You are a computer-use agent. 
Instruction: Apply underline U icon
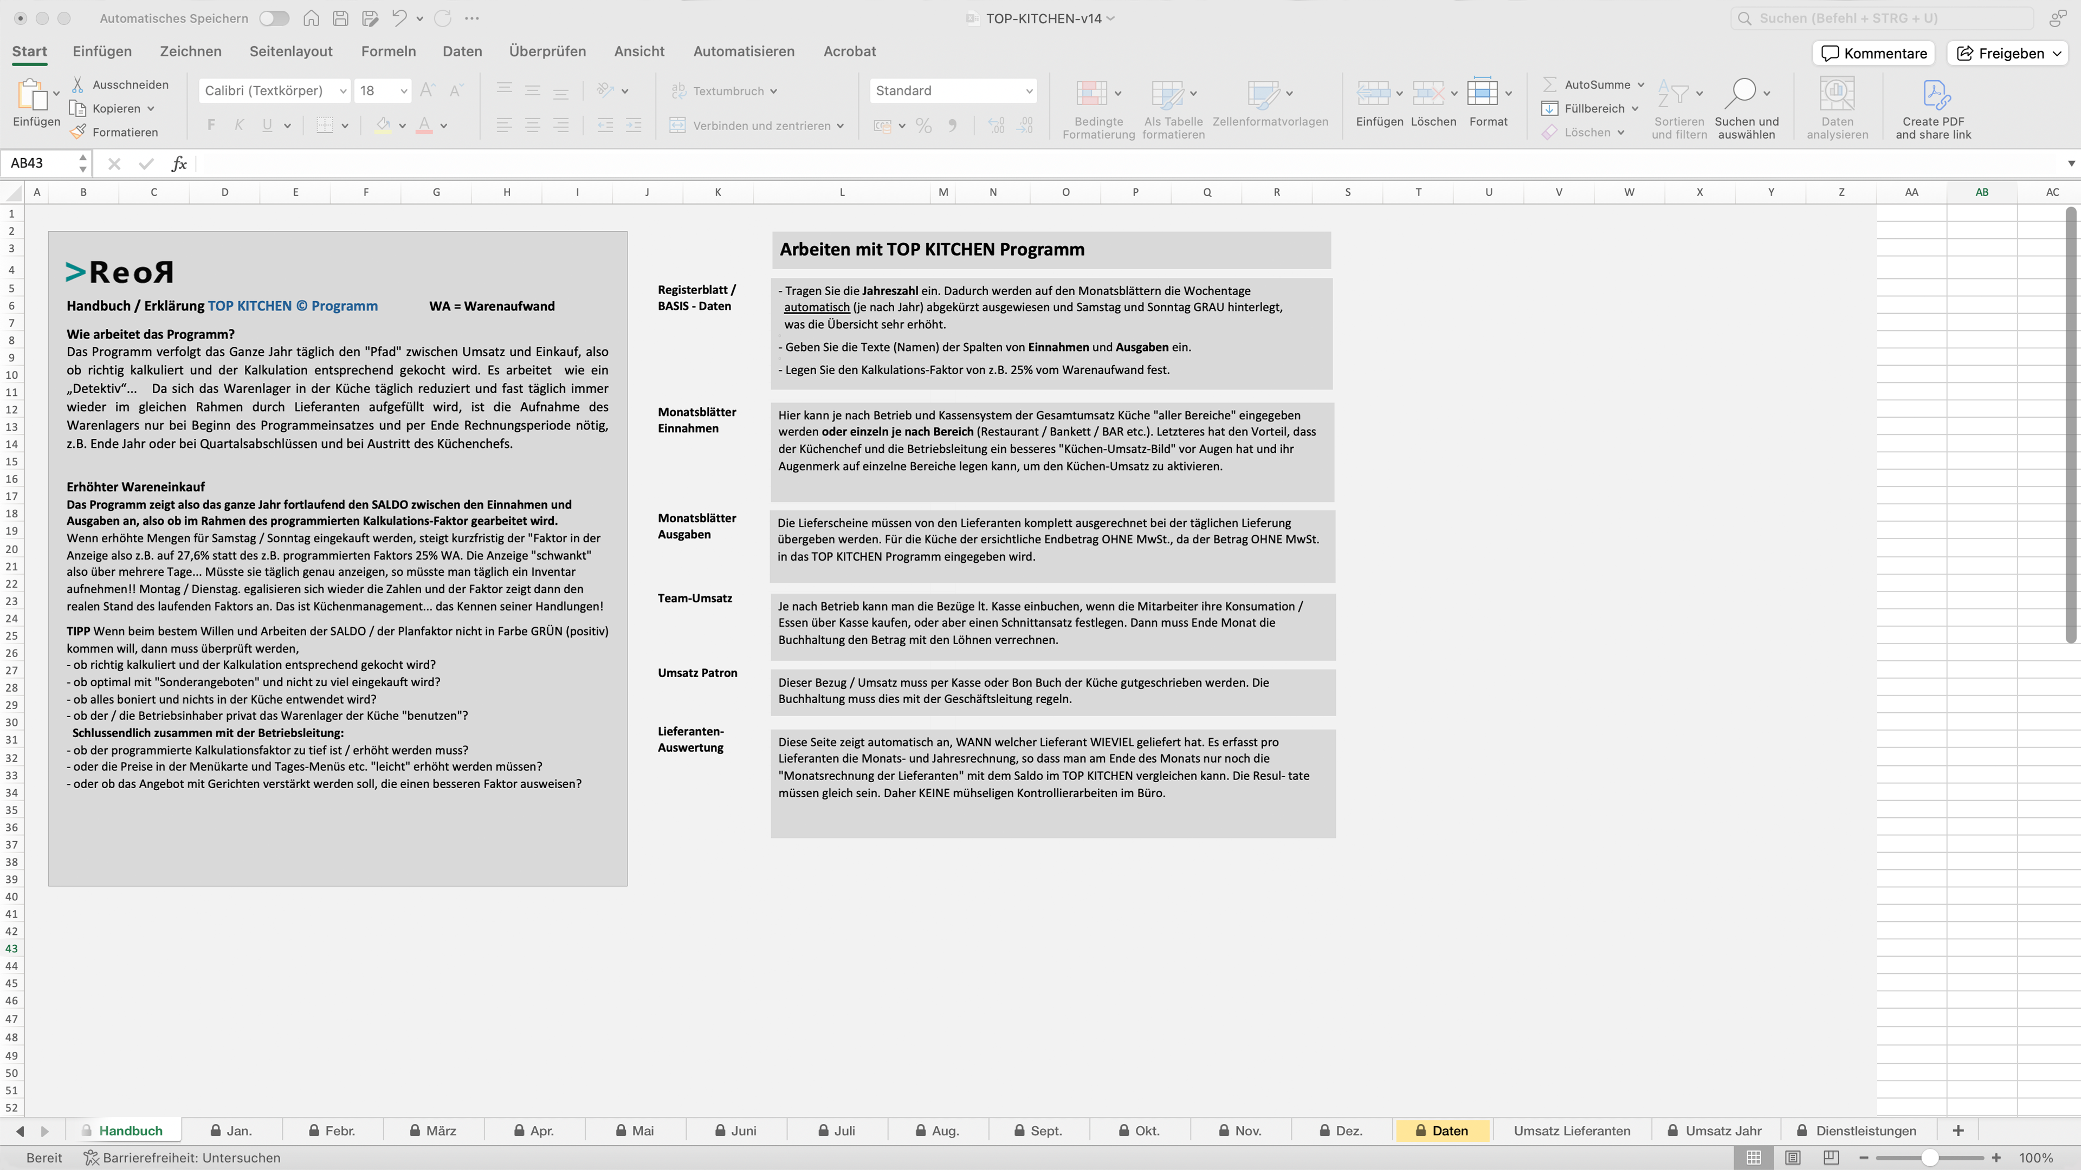(267, 125)
